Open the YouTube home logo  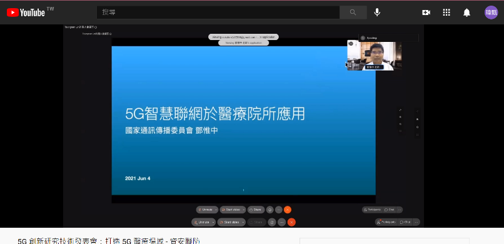[26, 13]
